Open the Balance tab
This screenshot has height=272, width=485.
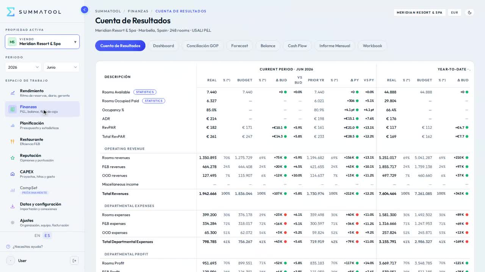click(x=268, y=46)
